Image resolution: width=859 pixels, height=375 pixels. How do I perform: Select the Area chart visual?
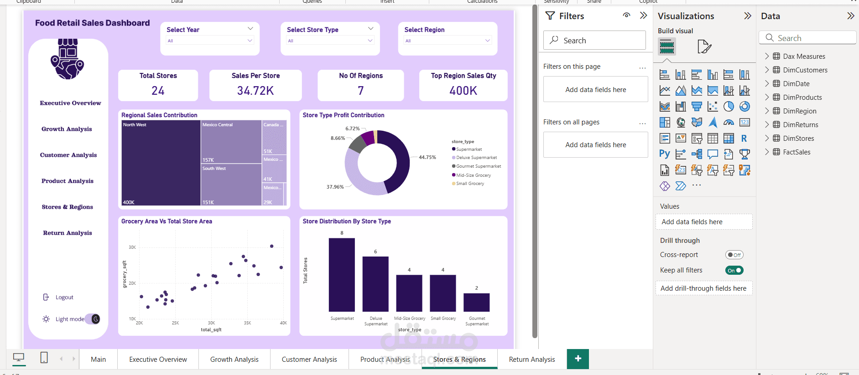681,91
